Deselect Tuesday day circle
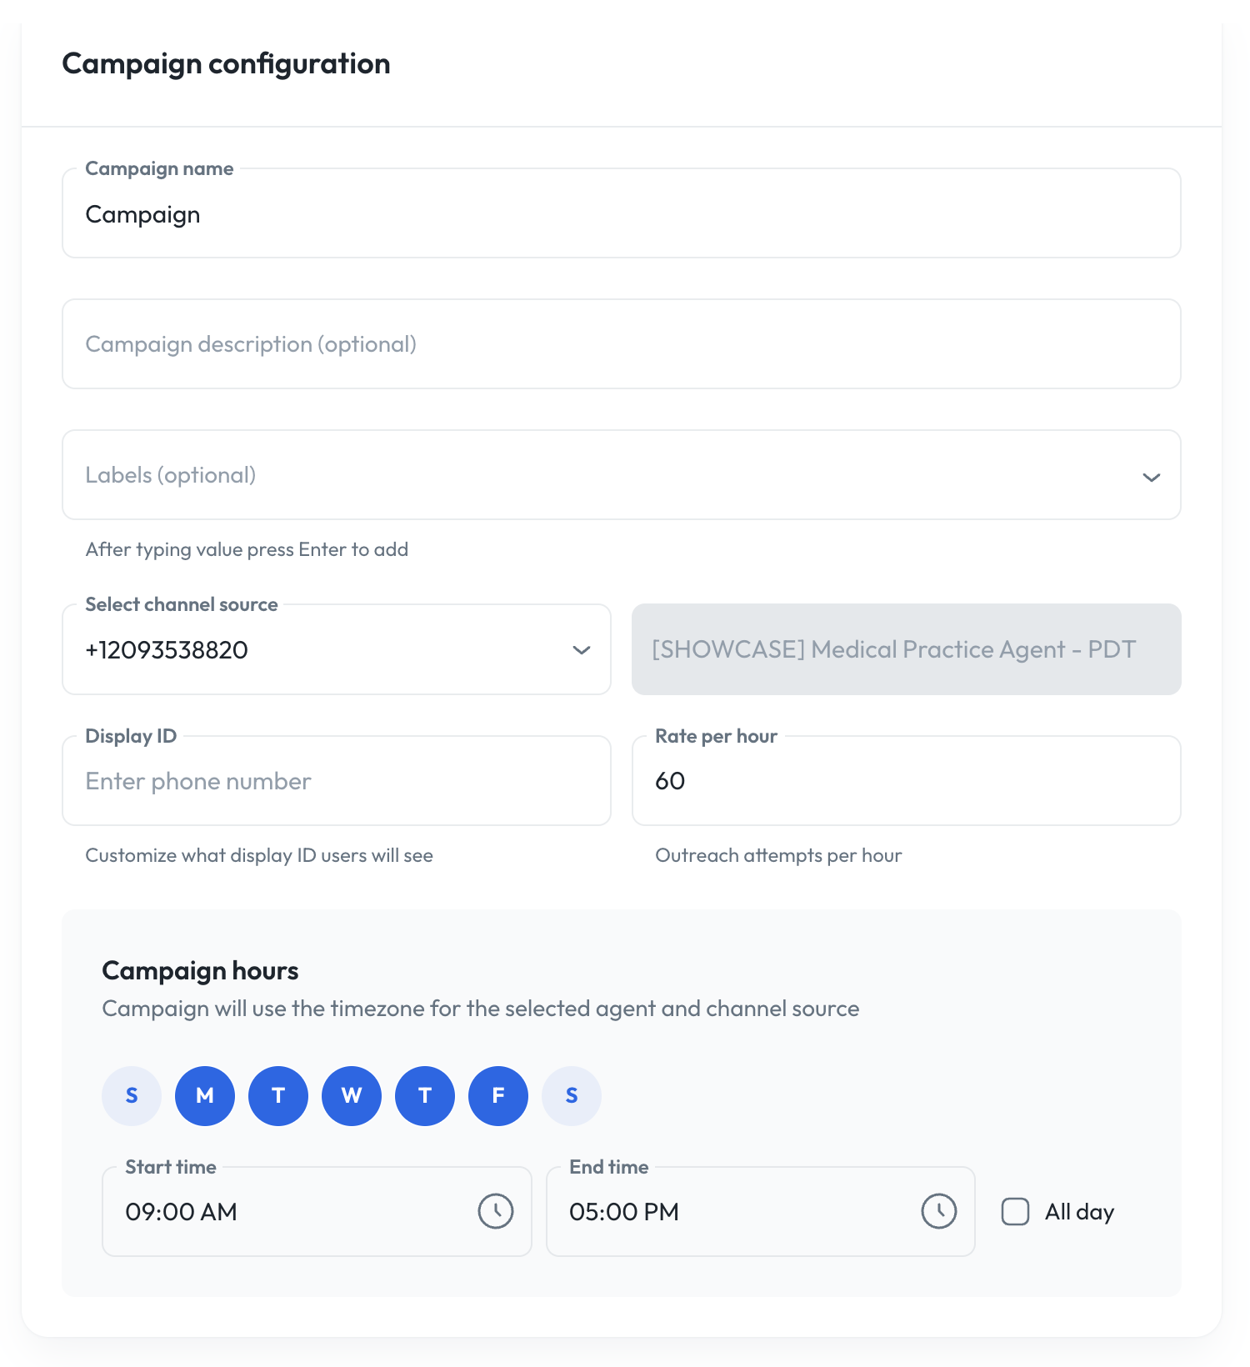Viewport: 1250px width, 1367px height. click(278, 1096)
